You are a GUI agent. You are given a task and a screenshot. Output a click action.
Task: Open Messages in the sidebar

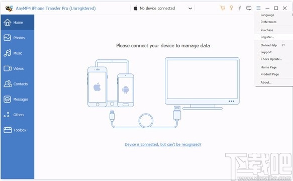pyautogui.click(x=17, y=99)
